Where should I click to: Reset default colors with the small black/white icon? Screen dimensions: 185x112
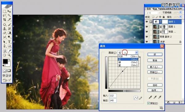(x=3, y=65)
